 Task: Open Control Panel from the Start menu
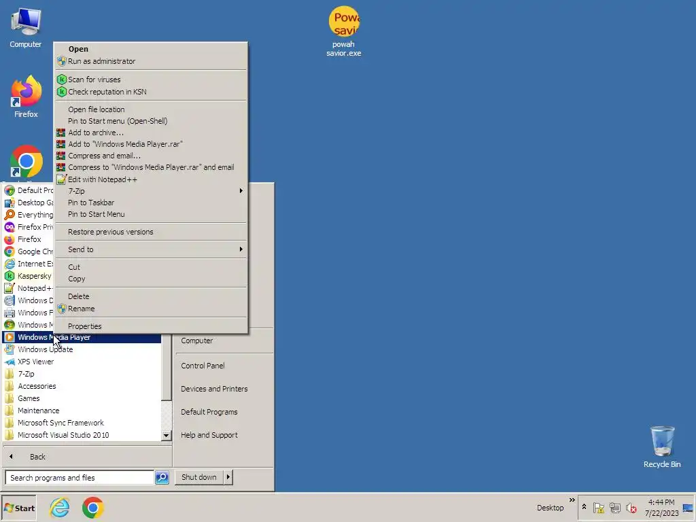[224, 366]
